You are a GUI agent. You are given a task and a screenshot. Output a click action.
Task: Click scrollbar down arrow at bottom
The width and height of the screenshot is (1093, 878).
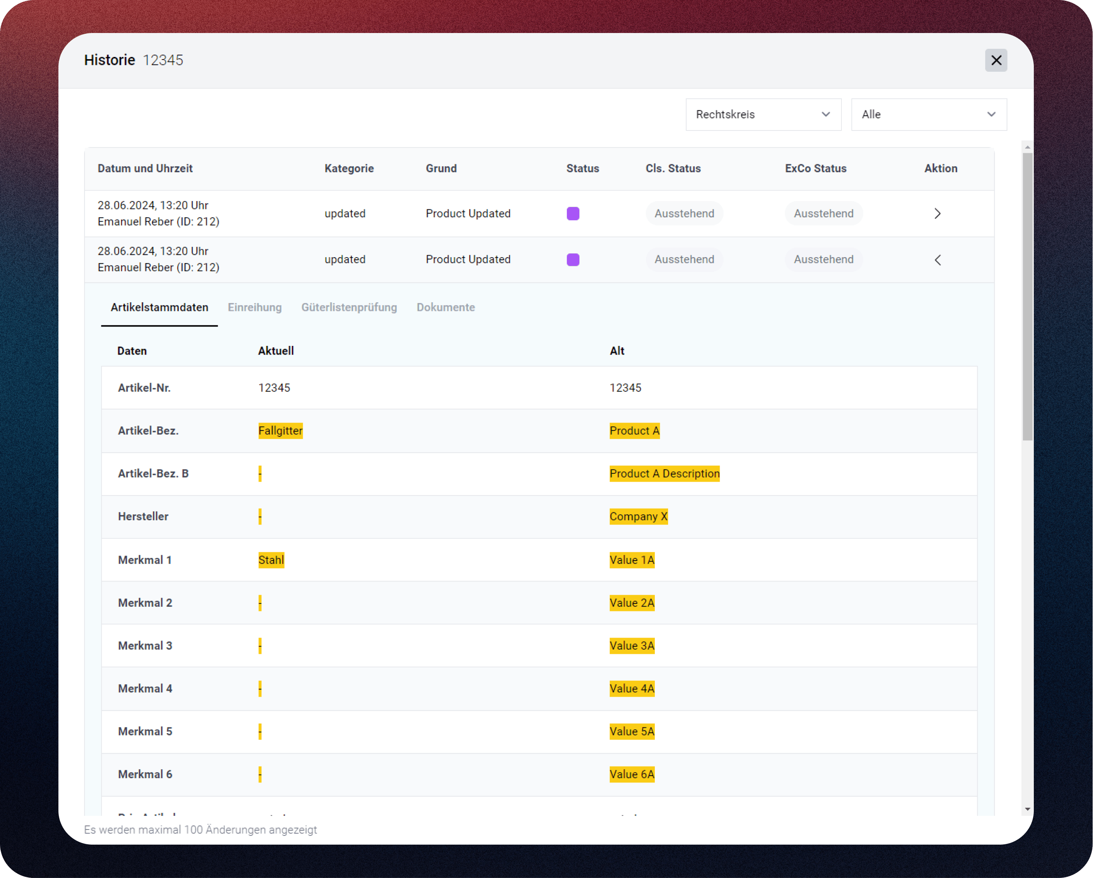click(x=1028, y=809)
